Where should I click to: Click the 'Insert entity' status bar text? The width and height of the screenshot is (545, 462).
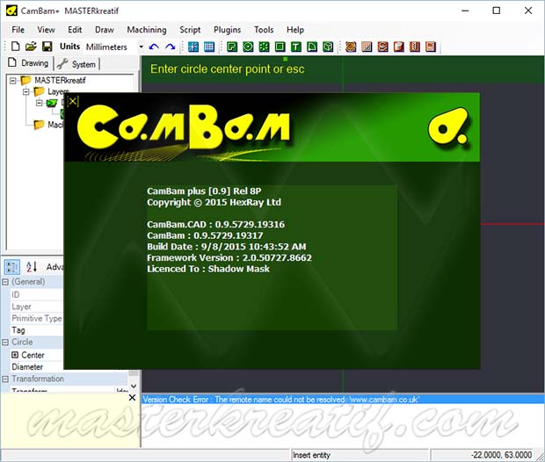click(x=311, y=455)
